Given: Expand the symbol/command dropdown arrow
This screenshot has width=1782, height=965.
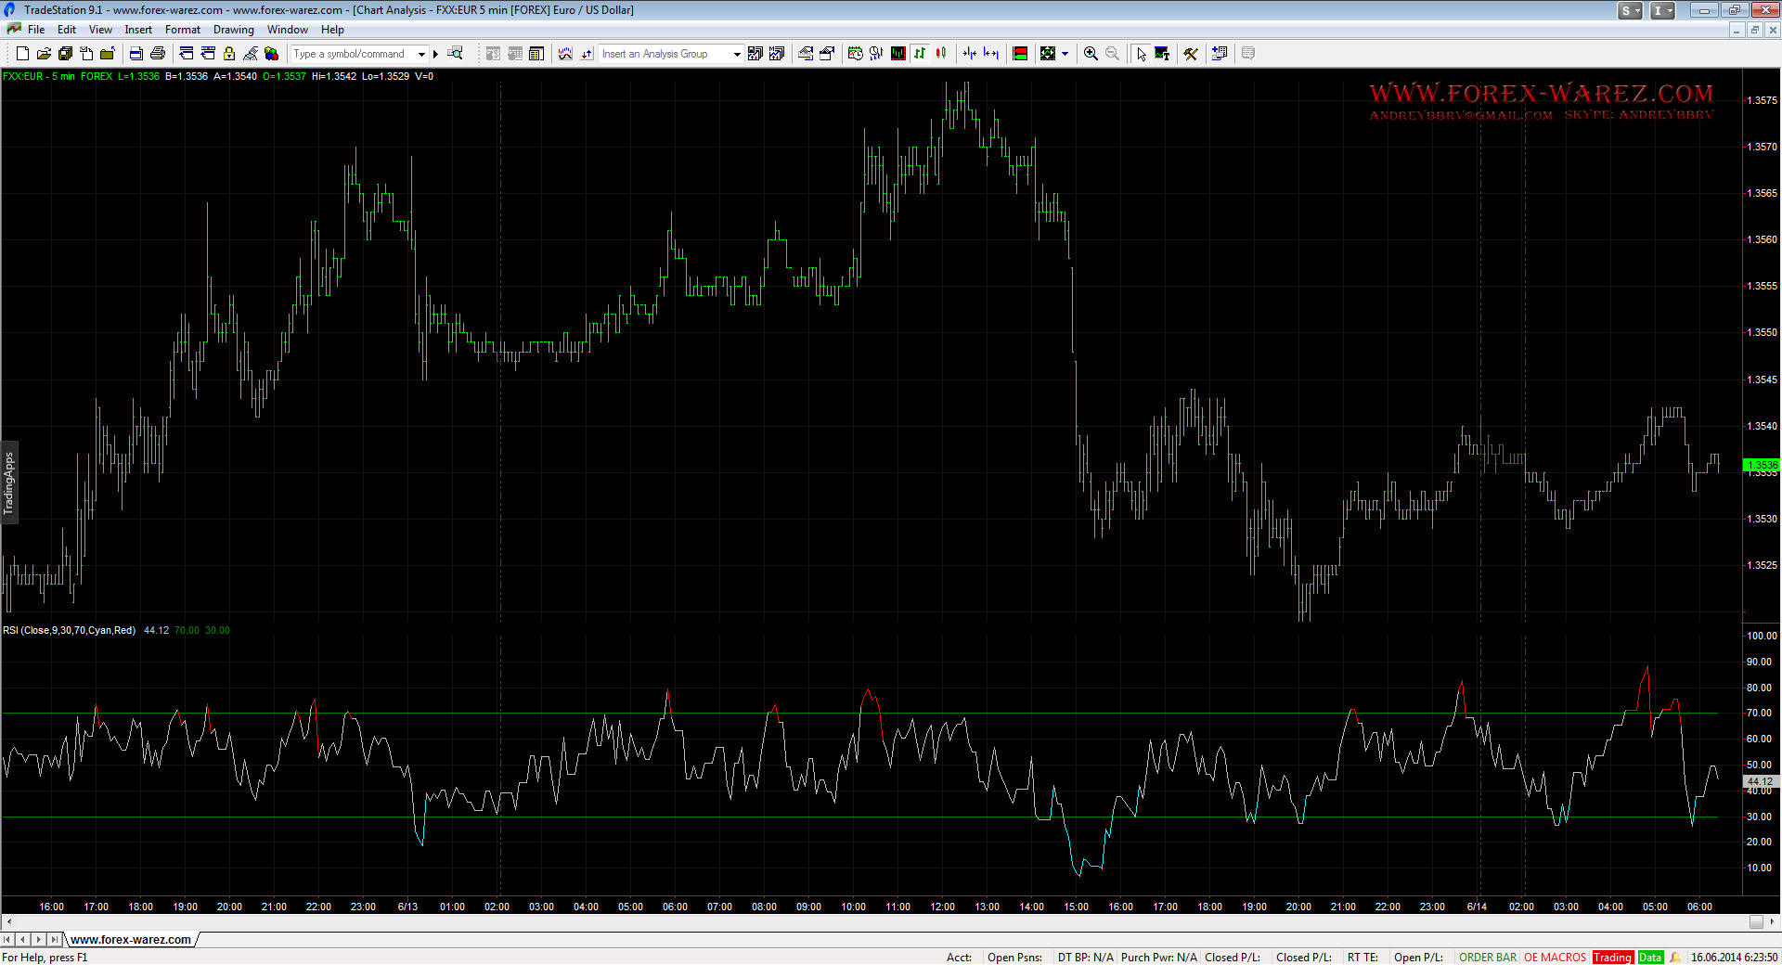Looking at the screenshot, I should click(421, 54).
